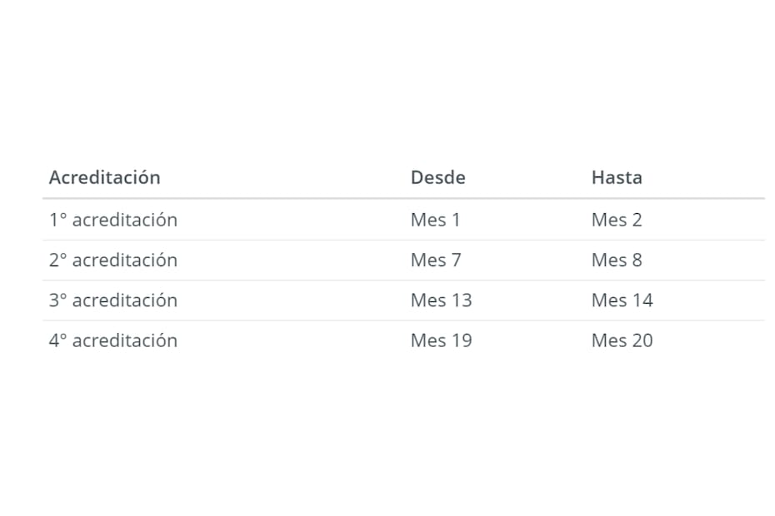Click the number 20 in the Hasta column
Screen dimensions: 775x516
(643, 340)
